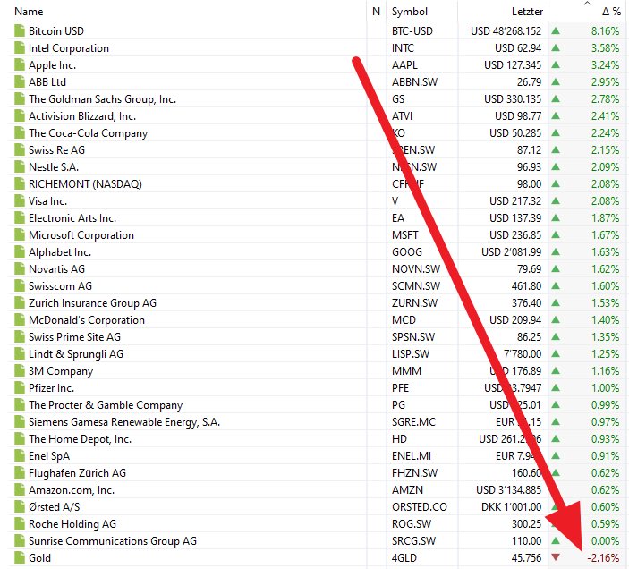
Task: Click the ORSTED.CO symbol cell
Action: click(420, 507)
